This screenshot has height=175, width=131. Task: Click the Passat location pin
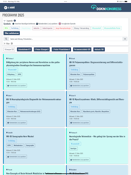[7, 170]
